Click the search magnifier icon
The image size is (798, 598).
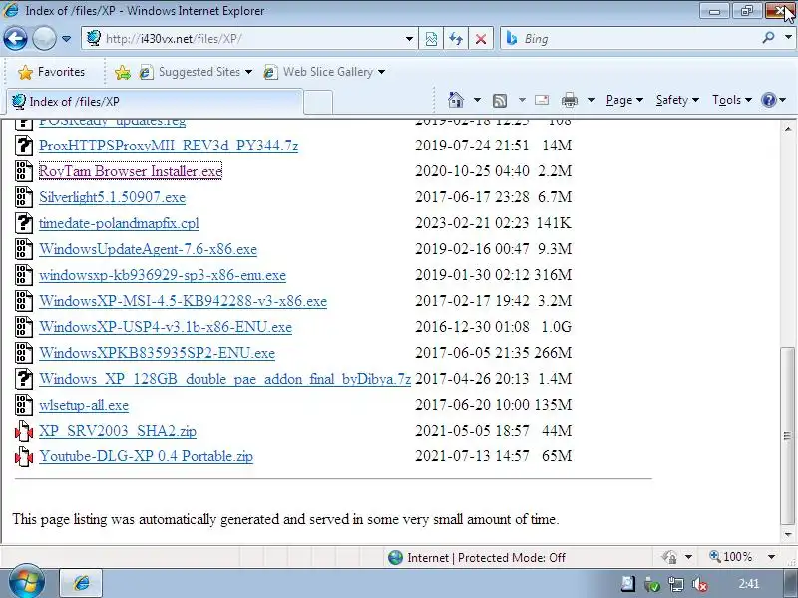(768, 38)
